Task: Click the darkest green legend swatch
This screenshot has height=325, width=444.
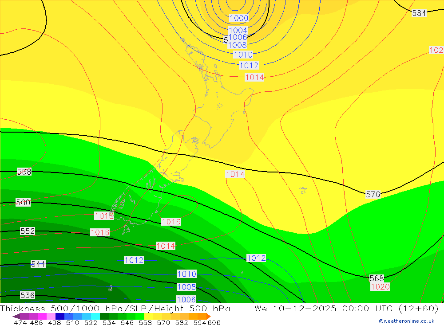Action: click(x=104, y=316)
